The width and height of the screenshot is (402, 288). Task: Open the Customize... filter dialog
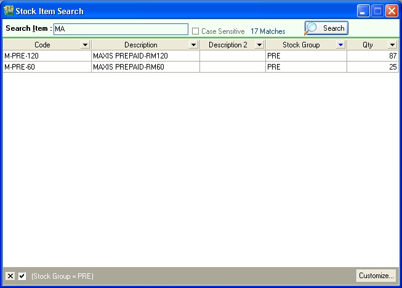pos(376,276)
